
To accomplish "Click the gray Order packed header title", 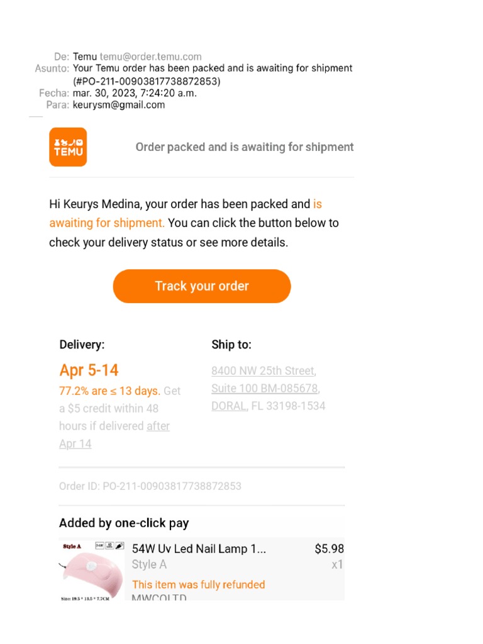I will pos(245,147).
